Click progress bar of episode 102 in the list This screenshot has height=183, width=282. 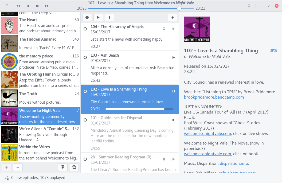[139, 109]
